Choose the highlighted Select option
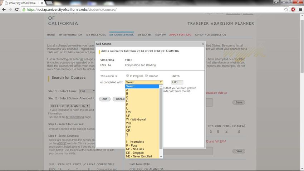This screenshot has height=171, width=304. (142, 86)
